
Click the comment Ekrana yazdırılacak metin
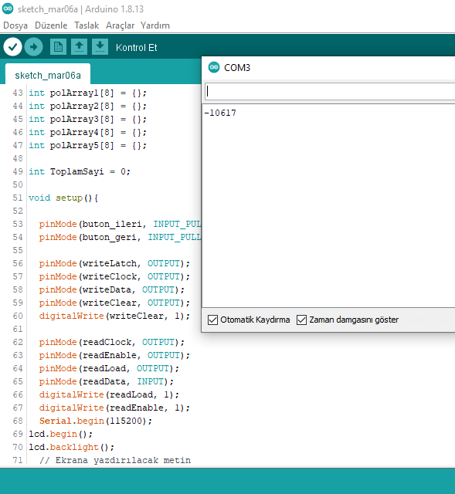coord(115,460)
